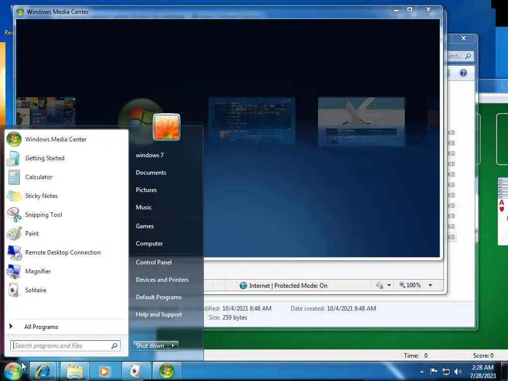Open Computer from Start menu
Viewport: 508px width, 381px height.
click(149, 244)
